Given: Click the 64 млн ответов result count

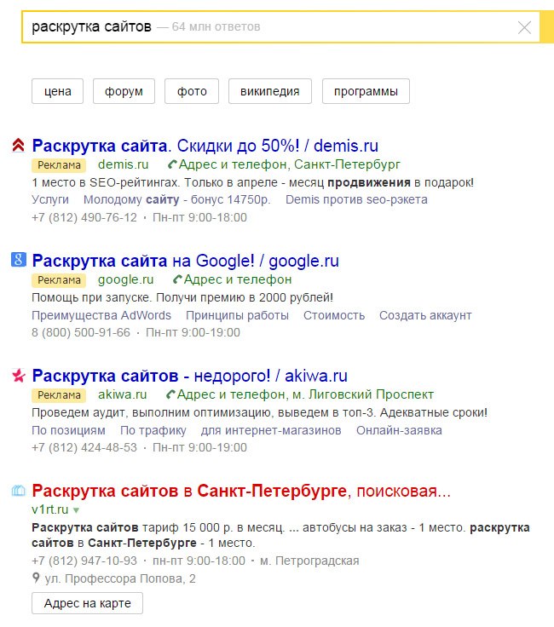Looking at the screenshot, I should click(x=216, y=26).
